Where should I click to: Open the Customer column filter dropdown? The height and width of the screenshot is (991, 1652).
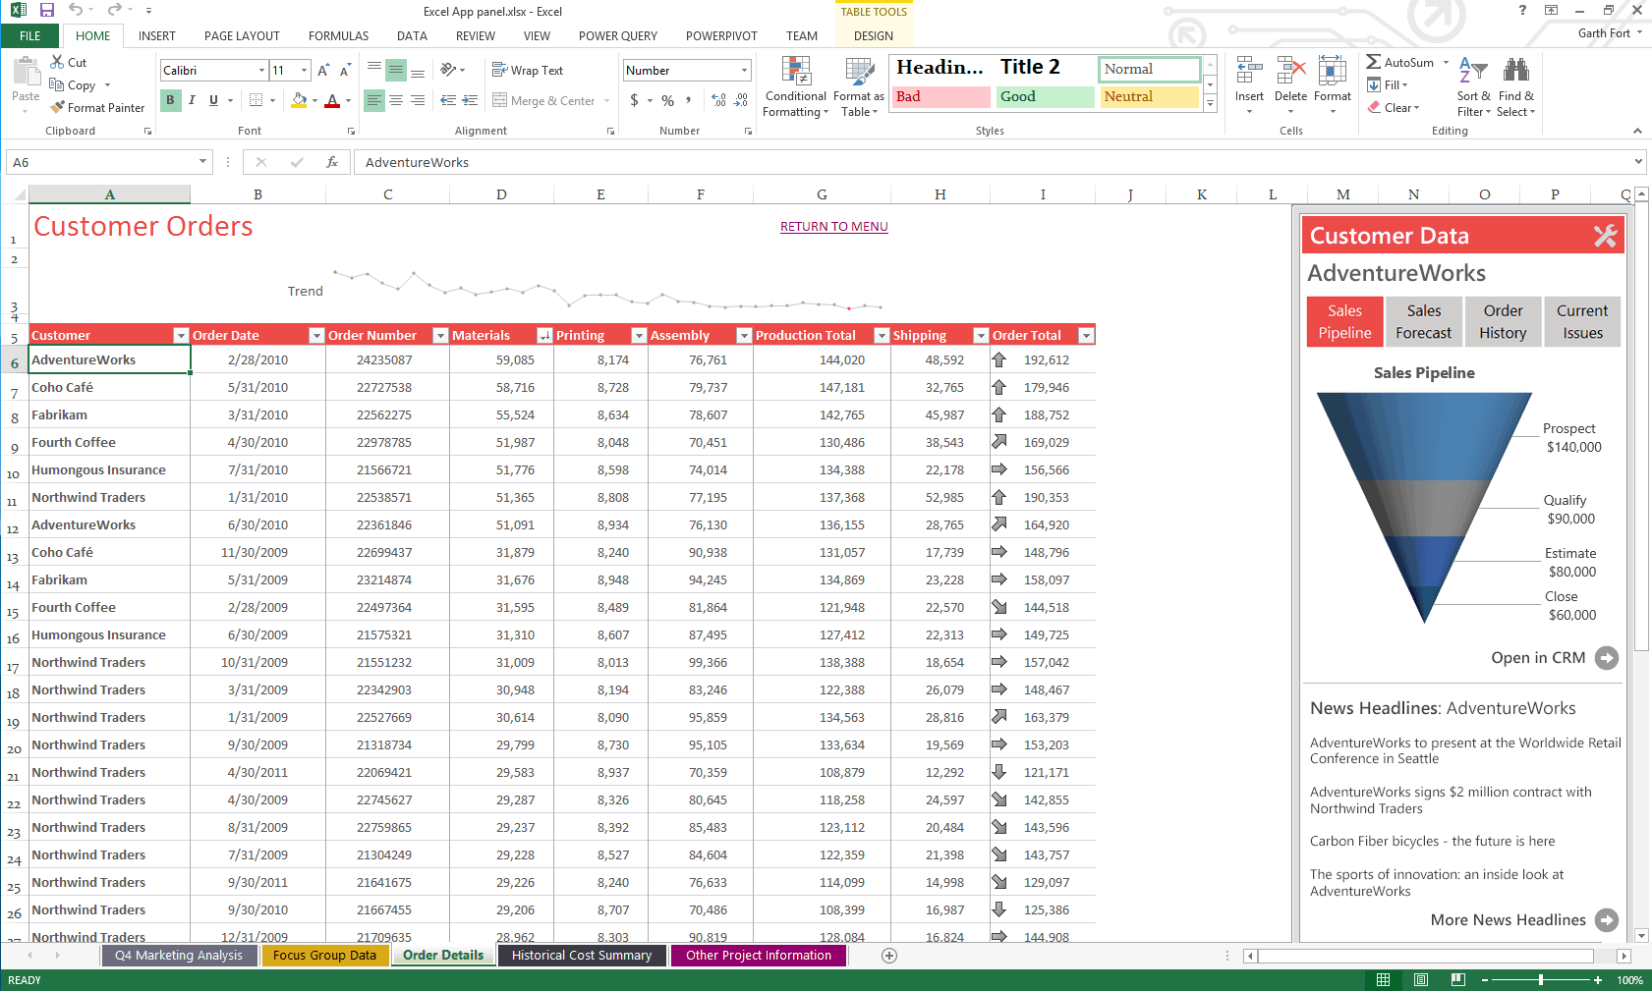(181, 336)
